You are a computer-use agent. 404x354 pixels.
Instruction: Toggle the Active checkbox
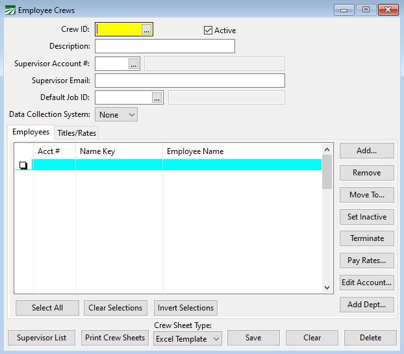208,30
